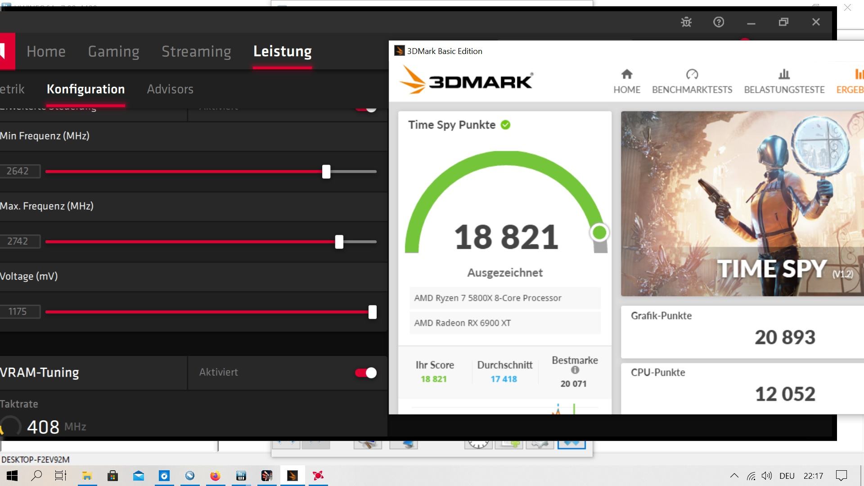The height and width of the screenshot is (486, 864).
Task: Click the Max. Frequenz slider handle
Action: [339, 242]
